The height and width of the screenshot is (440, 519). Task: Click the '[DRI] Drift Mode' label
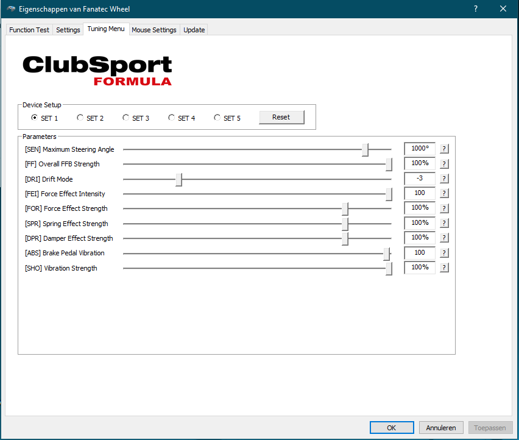click(49, 179)
